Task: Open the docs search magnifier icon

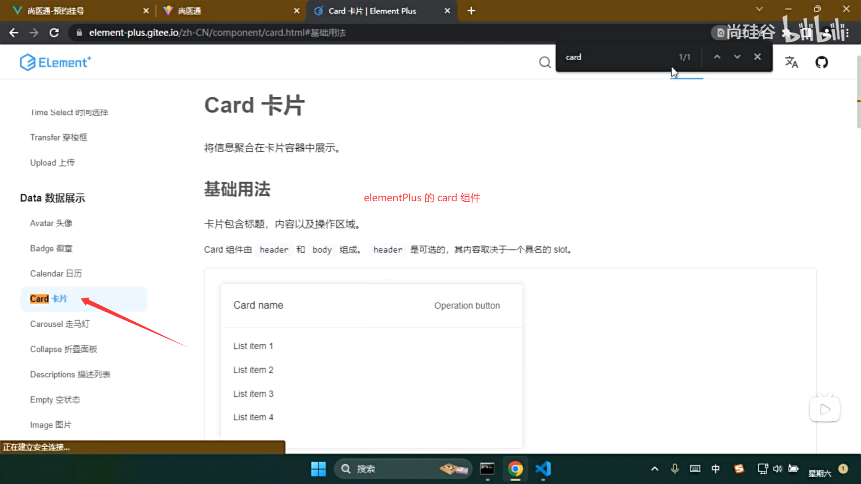Action: tap(544, 62)
